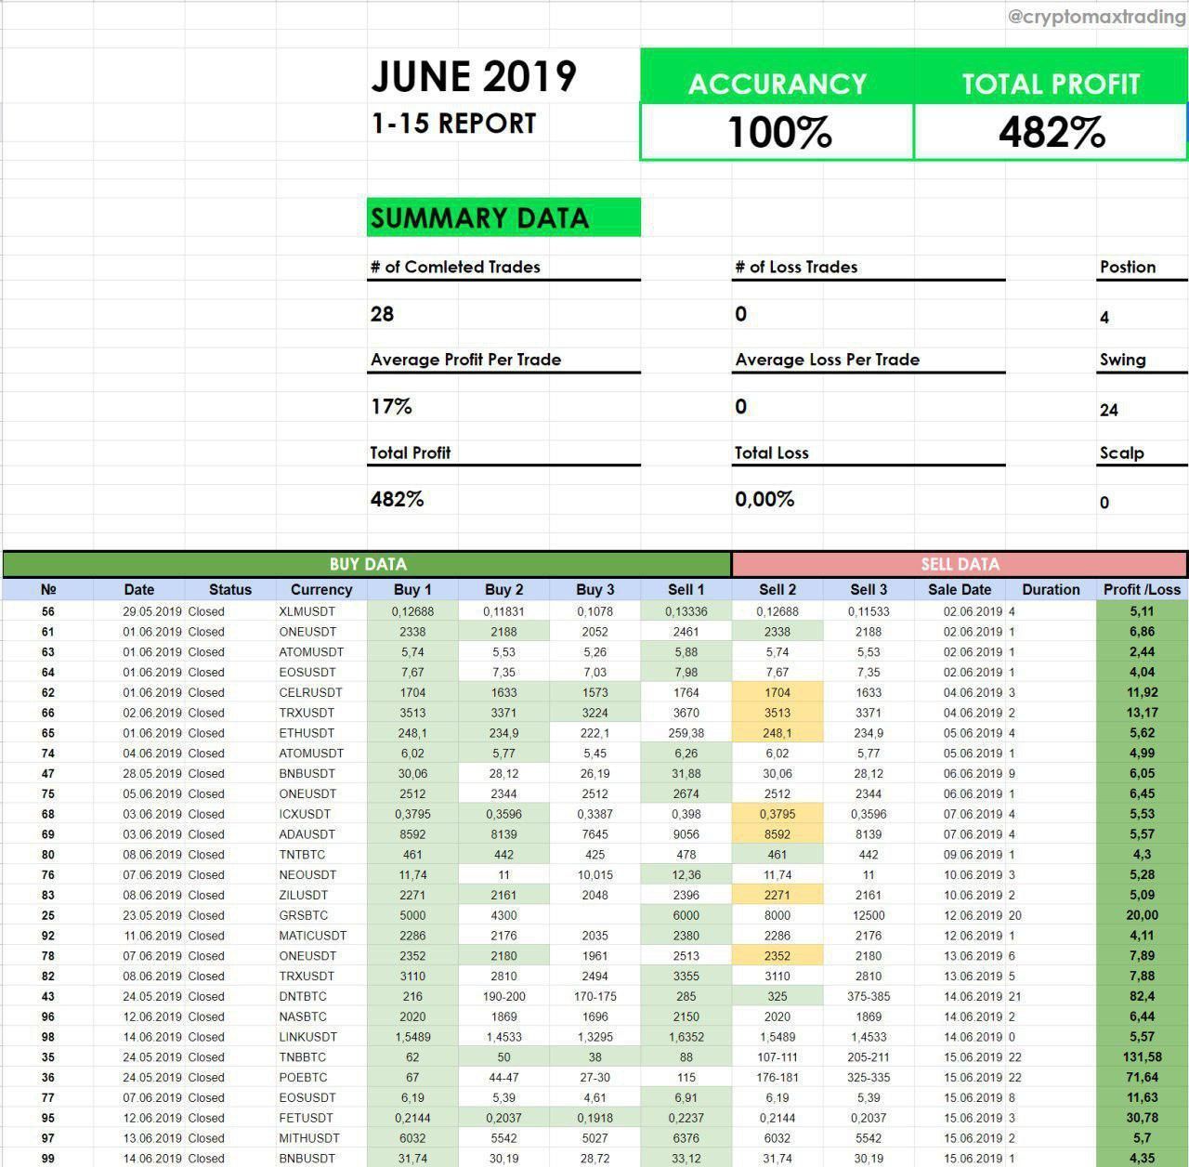Click the 131,58 profit cell
The width and height of the screenshot is (1189, 1167).
pyautogui.click(x=1142, y=1057)
